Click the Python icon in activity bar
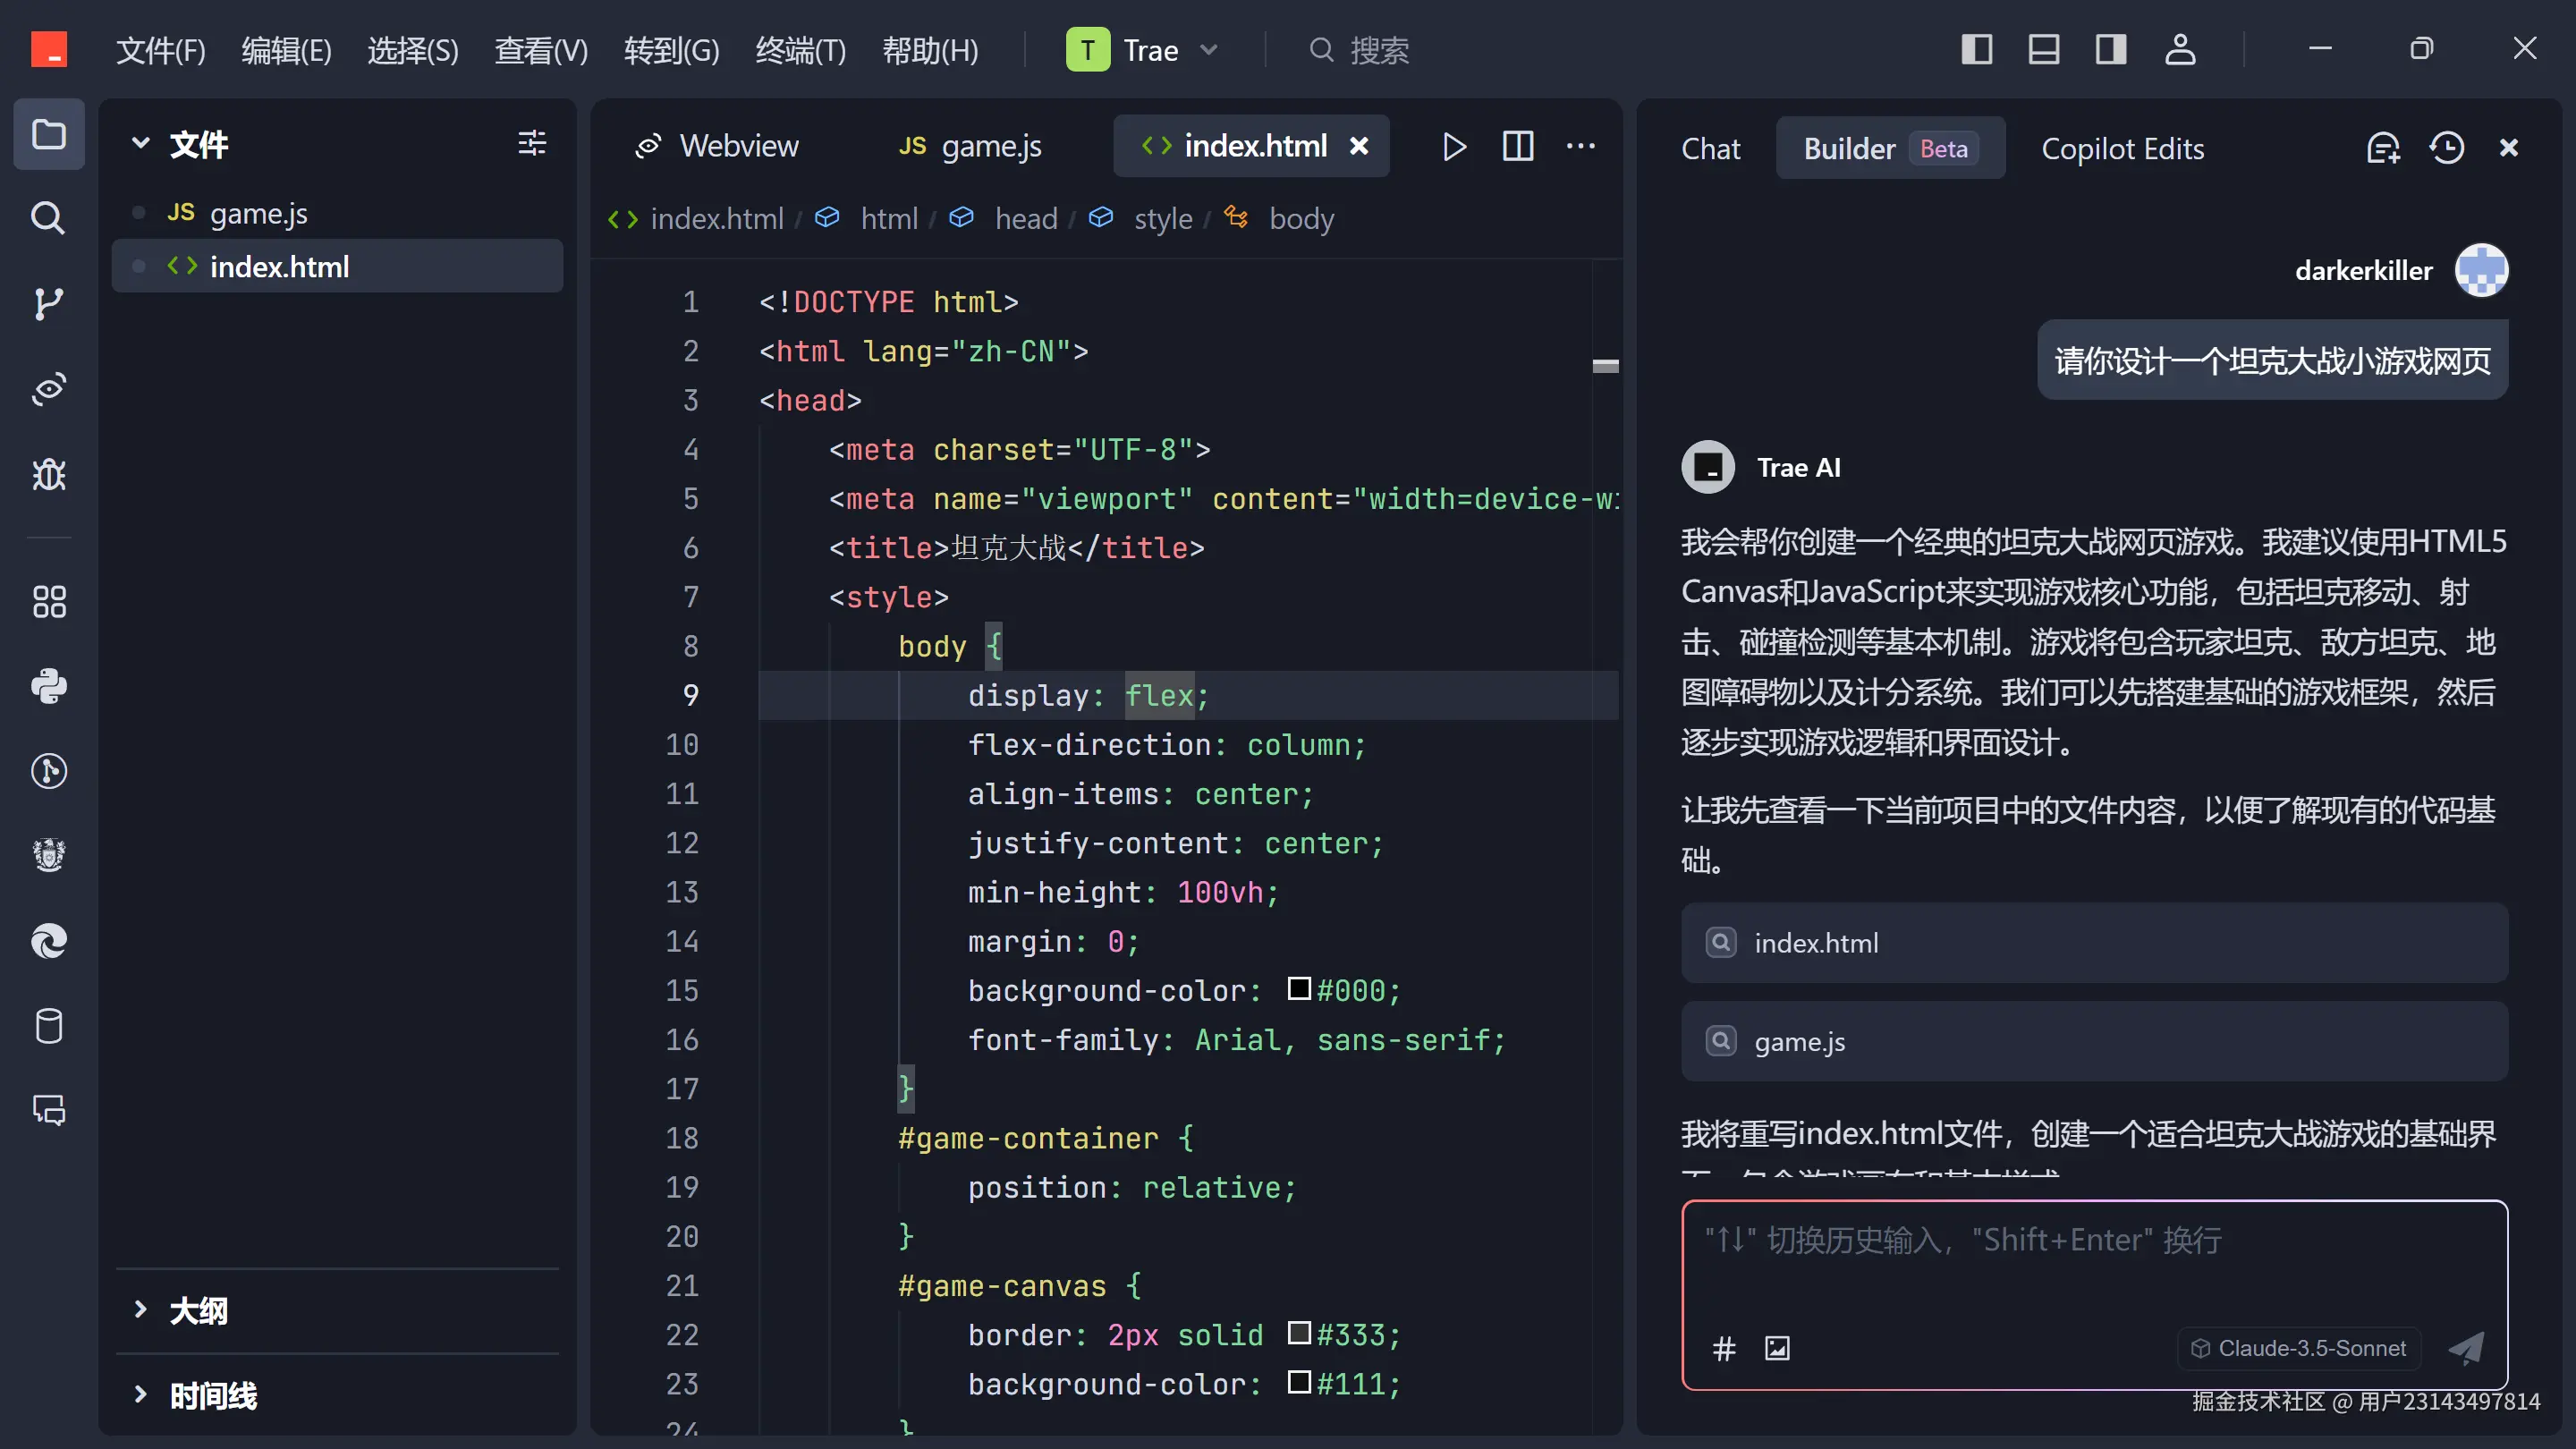The height and width of the screenshot is (1449, 2576). [x=48, y=686]
